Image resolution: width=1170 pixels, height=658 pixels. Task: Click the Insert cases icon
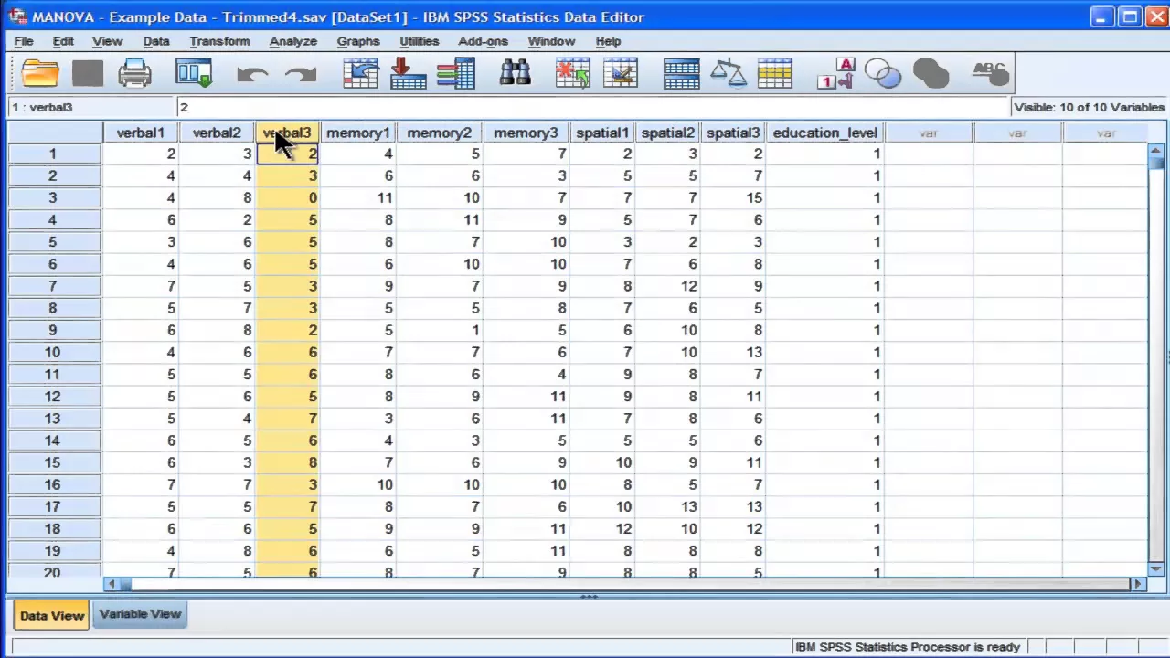tap(573, 73)
